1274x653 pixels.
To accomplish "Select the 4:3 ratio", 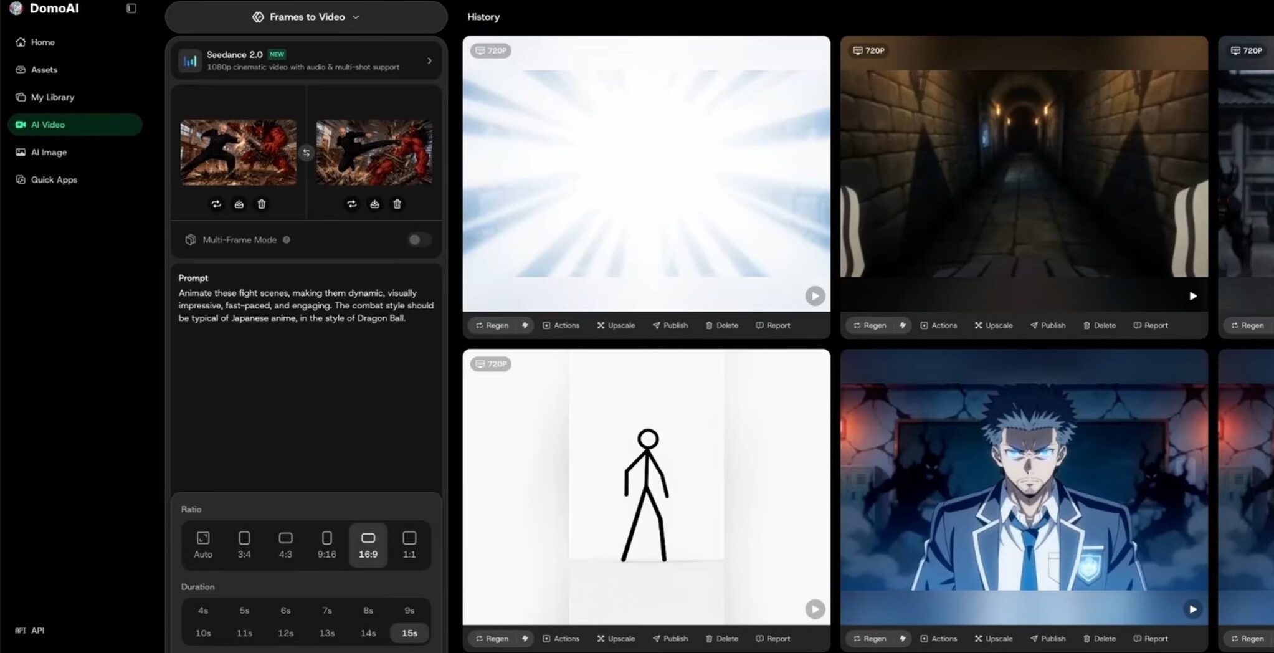I will 285,545.
